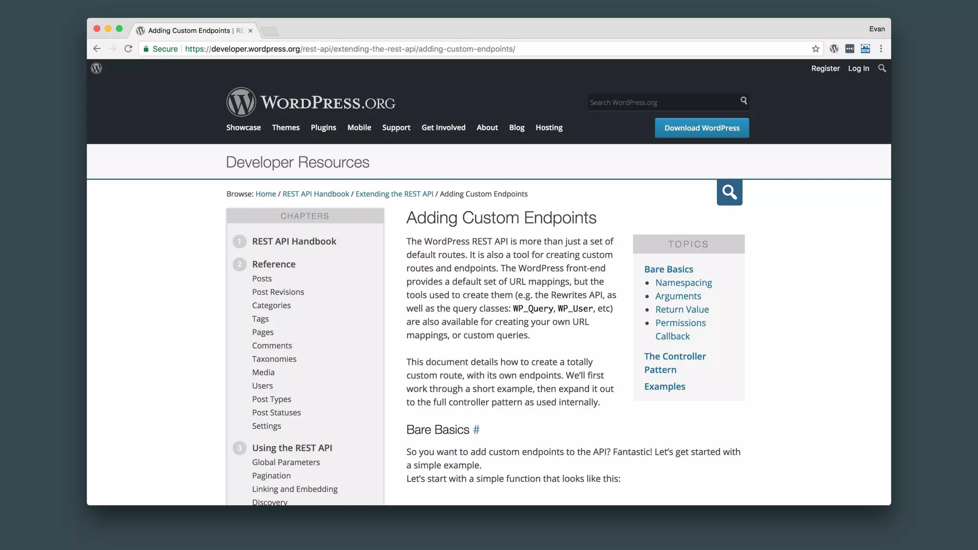Click Download WordPress button
Viewport: 978px width, 550px height.
(702, 128)
